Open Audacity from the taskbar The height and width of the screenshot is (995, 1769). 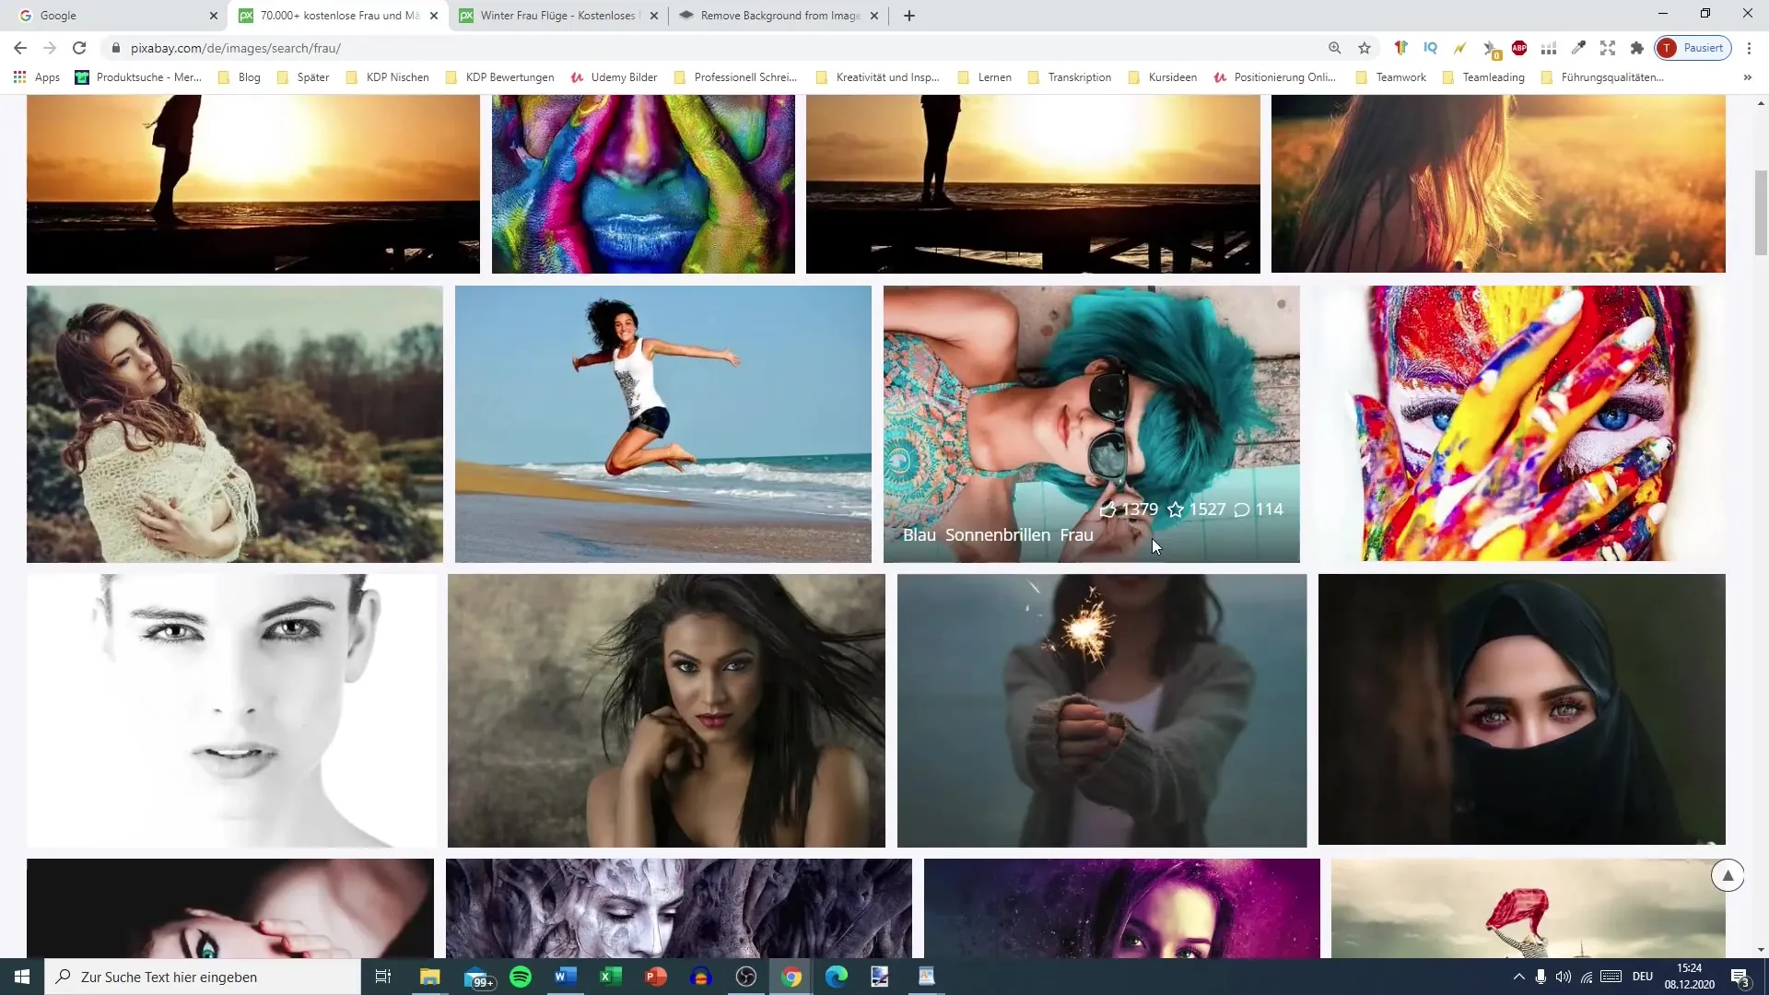point(701,977)
